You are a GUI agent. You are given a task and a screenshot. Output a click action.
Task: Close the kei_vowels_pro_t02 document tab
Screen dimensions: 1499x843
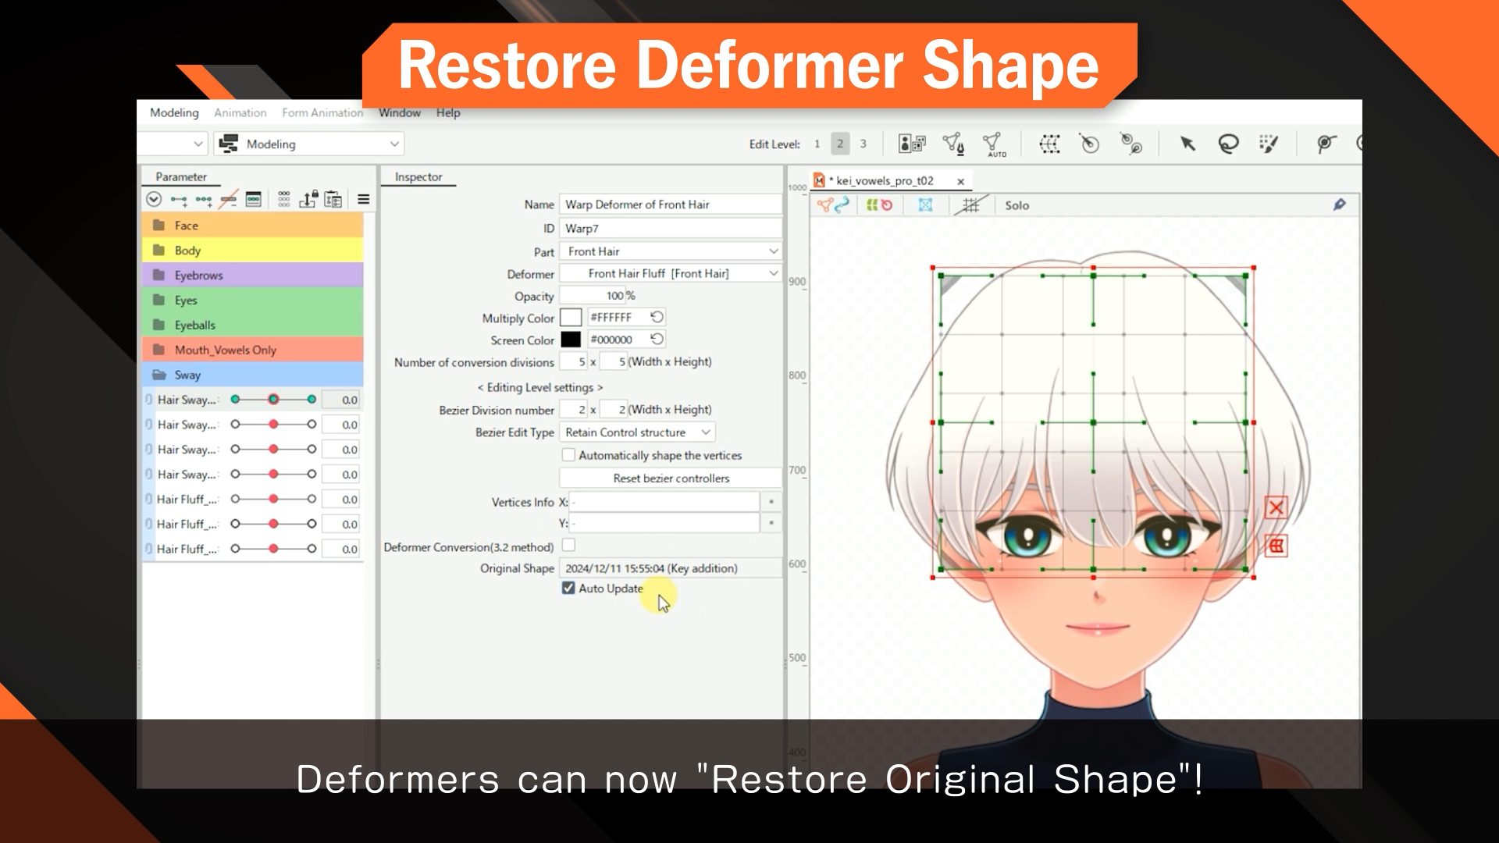[x=960, y=180]
